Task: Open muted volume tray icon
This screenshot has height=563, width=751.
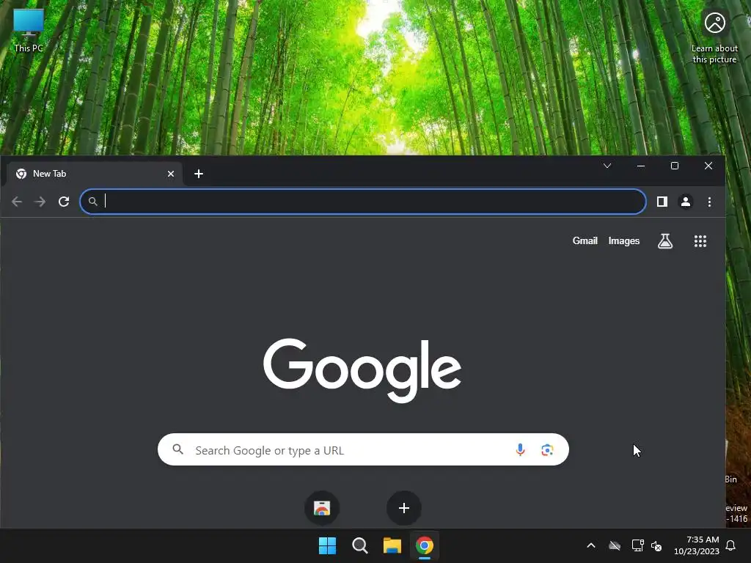Action: pos(656,545)
